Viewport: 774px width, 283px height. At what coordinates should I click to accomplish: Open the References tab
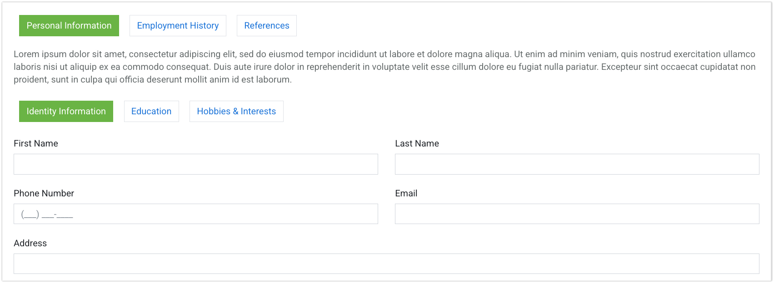267,26
